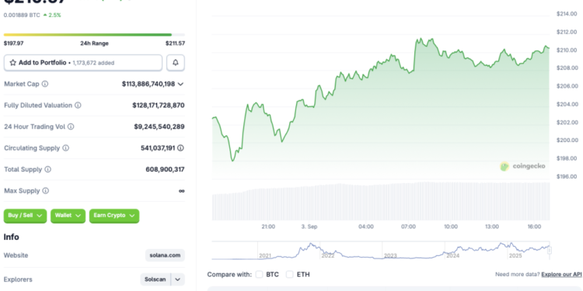The height and width of the screenshot is (291, 583).
Task: Click the 16:00 time axis label
Action: pos(534,227)
